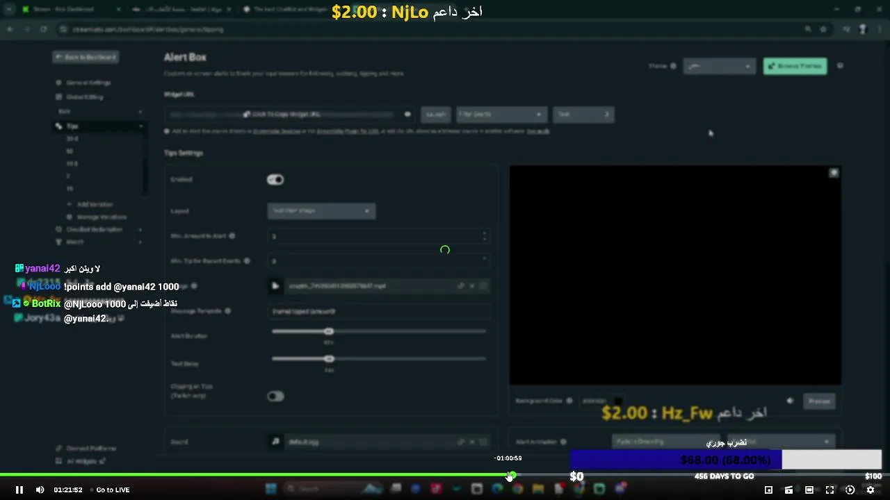Open the Layout dropdown
Screen dimensions: 890x500
pyautogui.click(x=321, y=210)
